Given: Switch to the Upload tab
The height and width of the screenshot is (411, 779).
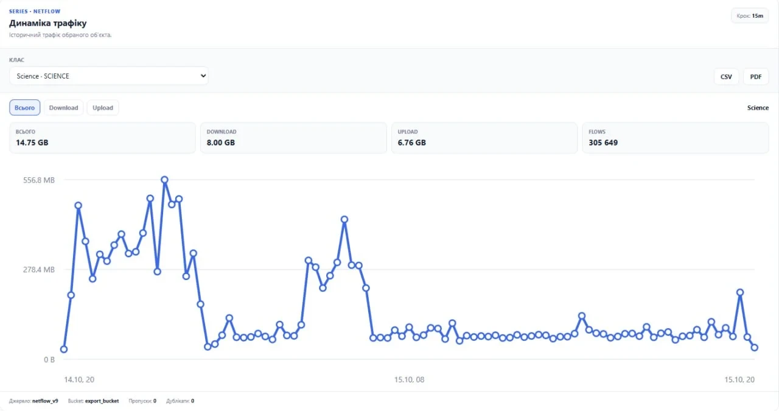Looking at the screenshot, I should click(x=103, y=108).
